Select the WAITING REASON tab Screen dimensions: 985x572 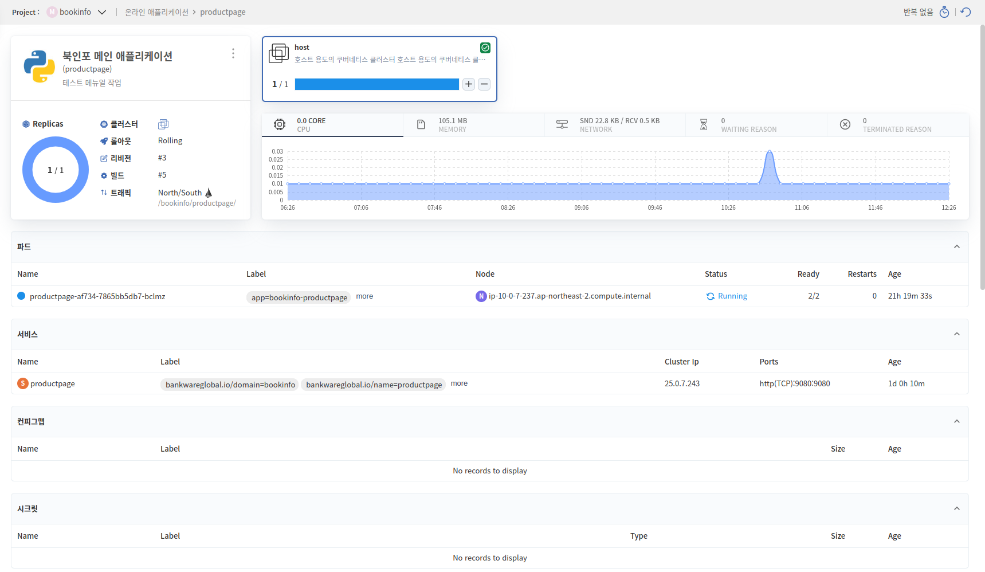tap(756, 125)
